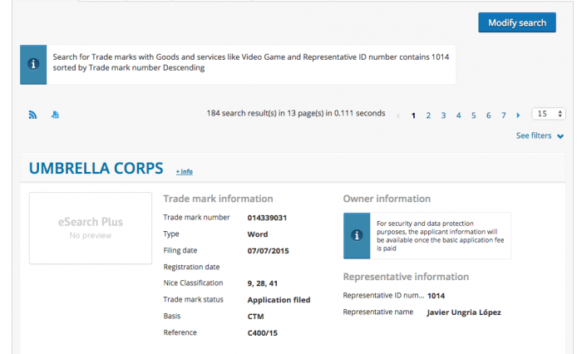The height and width of the screenshot is (354, 582).
Task: Click the Registration date label
Action: tap(191, 267)
